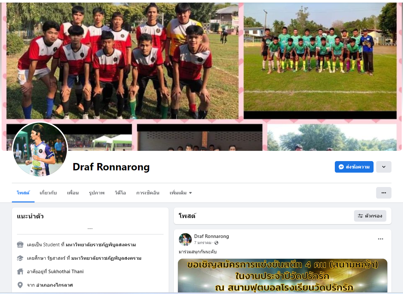Click the globe public-audience icon on post
Viewport: 403px width, 294px height.
click(x=216, y=243)
